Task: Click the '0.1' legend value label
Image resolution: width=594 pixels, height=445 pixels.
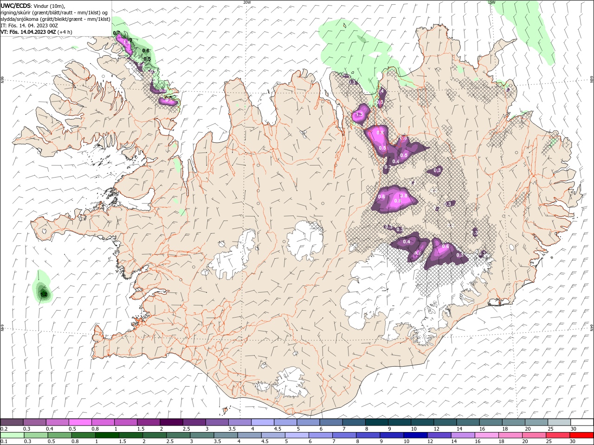Action: click(x=4, y=442)
